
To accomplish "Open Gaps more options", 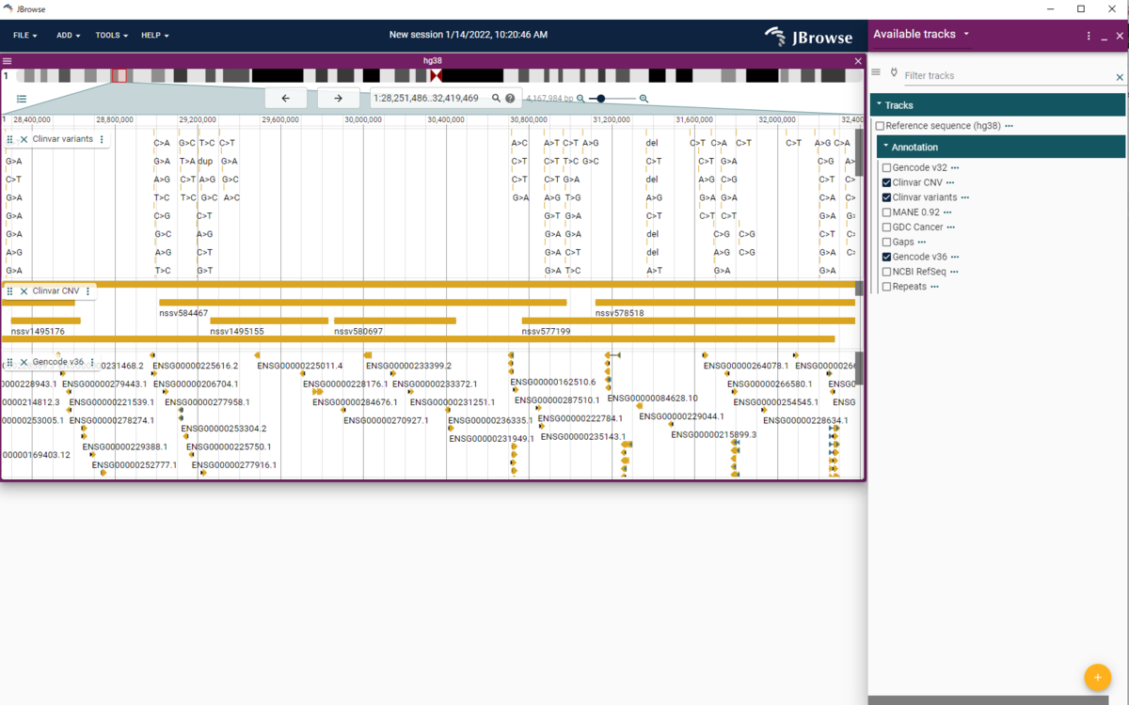I will point(921,243).
